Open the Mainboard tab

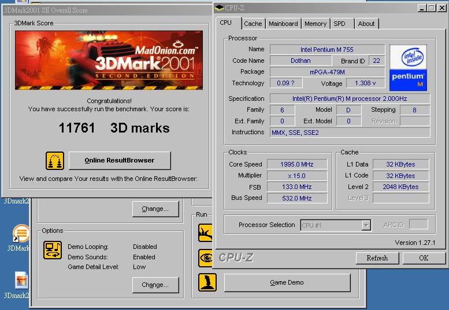(283, 24)
